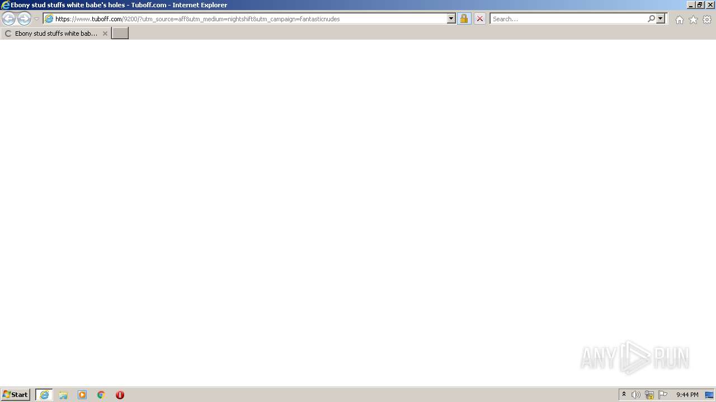
Task: Open a new tab
Action: click(120, 33)
